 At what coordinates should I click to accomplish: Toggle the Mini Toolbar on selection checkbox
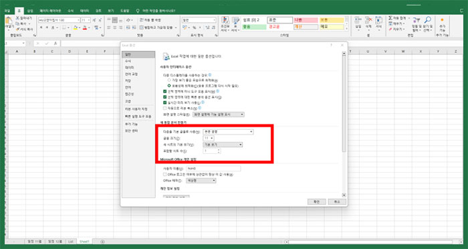point(164,91)
